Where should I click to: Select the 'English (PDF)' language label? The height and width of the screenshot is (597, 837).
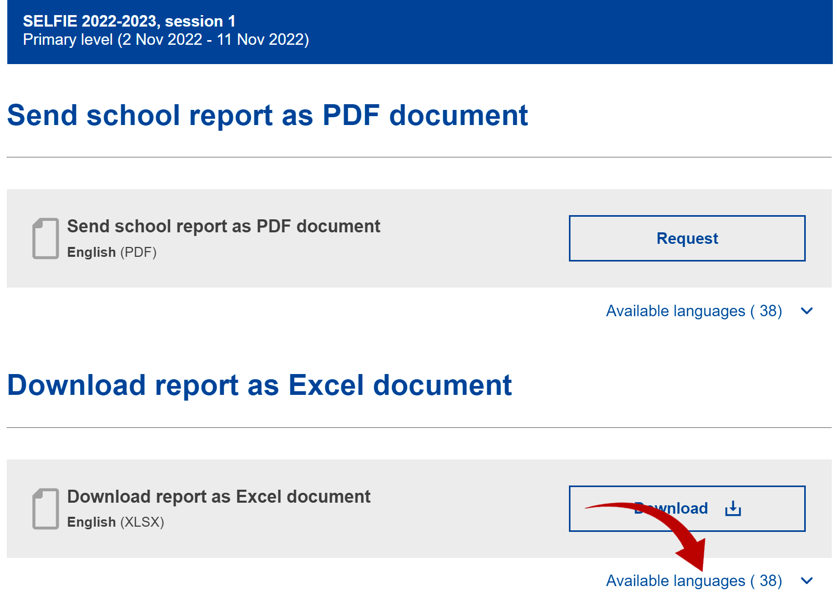pyautogui.click(x=111, y=253)
